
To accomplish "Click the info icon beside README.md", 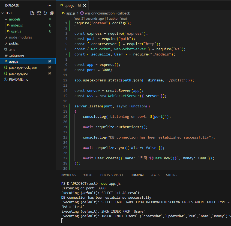I will (6, 80).
